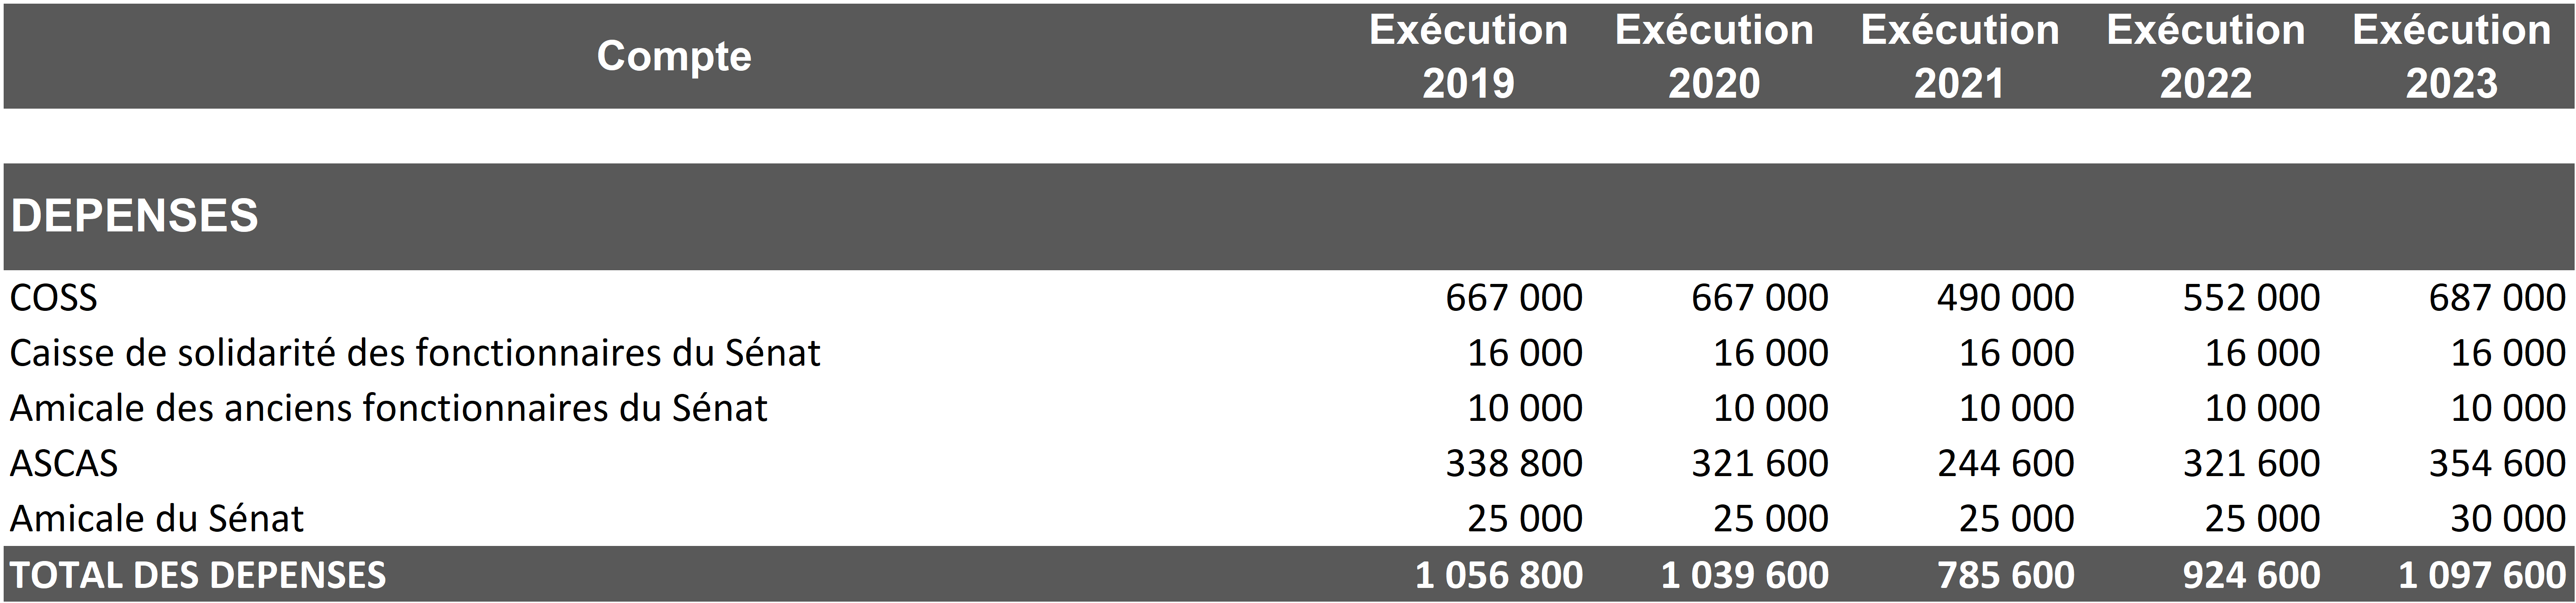
Task: Click Caisse de solidarité des fonctionnaires row label
Action: [415, 352]
